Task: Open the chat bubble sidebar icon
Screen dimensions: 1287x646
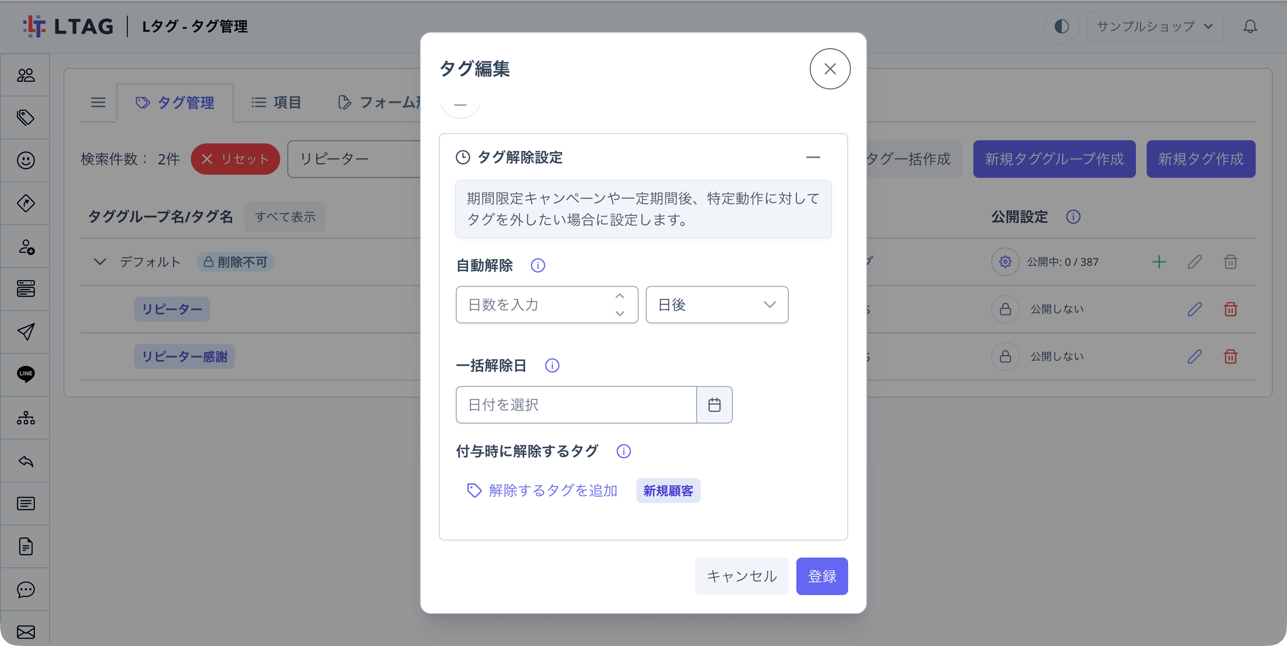Action: coord(25,590)
